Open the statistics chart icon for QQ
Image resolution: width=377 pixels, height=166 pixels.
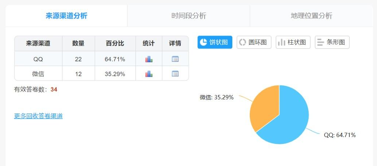click(149, 59)
